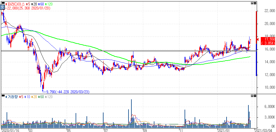Maximize the 거래량 volume pane
Image resolution: width=276 pixels, height=132 pixels.
(252, 96)
